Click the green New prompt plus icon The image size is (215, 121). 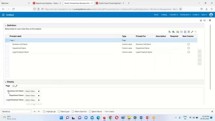point(173,32)
